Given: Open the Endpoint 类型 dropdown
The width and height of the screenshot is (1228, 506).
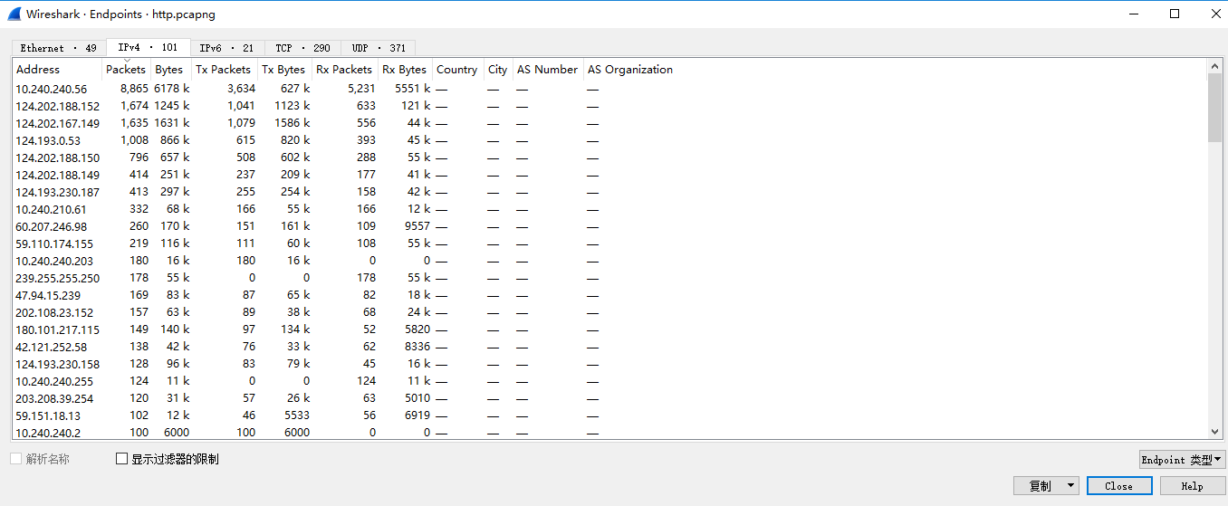Looking at the screenshot, I should pyautogui.click(x=1182, y=460).
